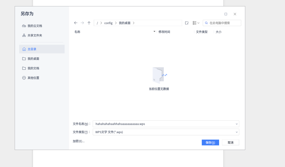
Task: Expand the 文件名称 dropdown arrow
Action: point(236,124)
